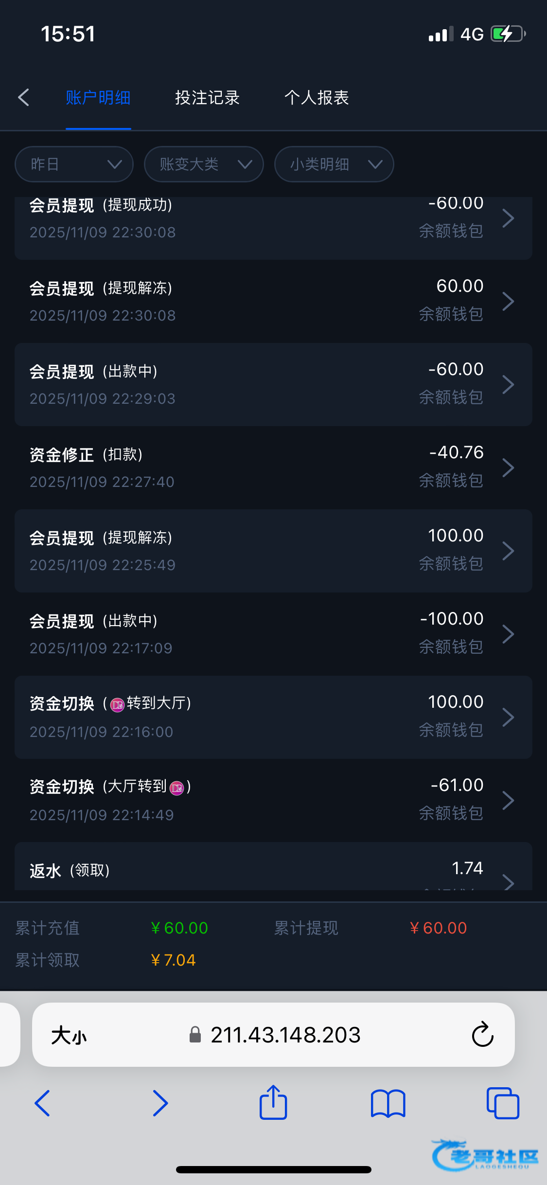Image resolution: width=547 pixels, height=1185 pixels.
Task: Switch to the 投注记录 tab
Action: point(207,98)
